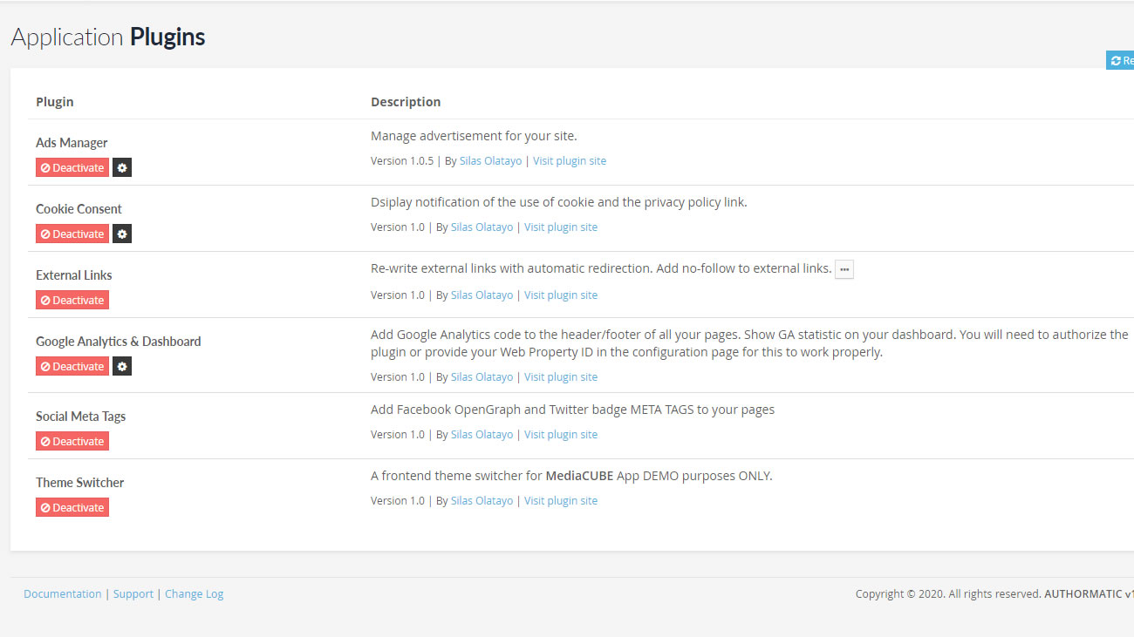1134x637 pixels.
Task: Click the Plugin column header
Action: [x=55, y=102]
